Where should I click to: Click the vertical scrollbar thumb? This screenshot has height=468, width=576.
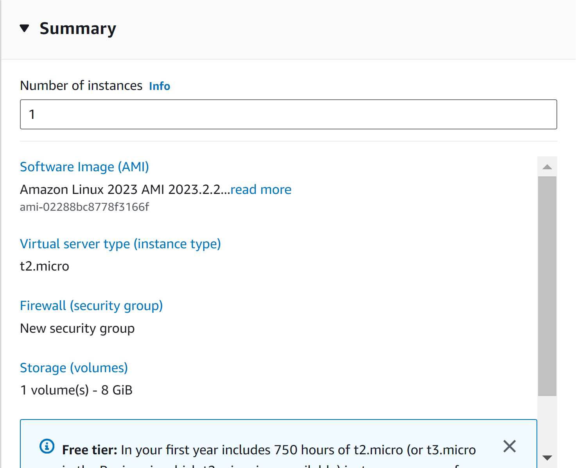click(547, 286)
